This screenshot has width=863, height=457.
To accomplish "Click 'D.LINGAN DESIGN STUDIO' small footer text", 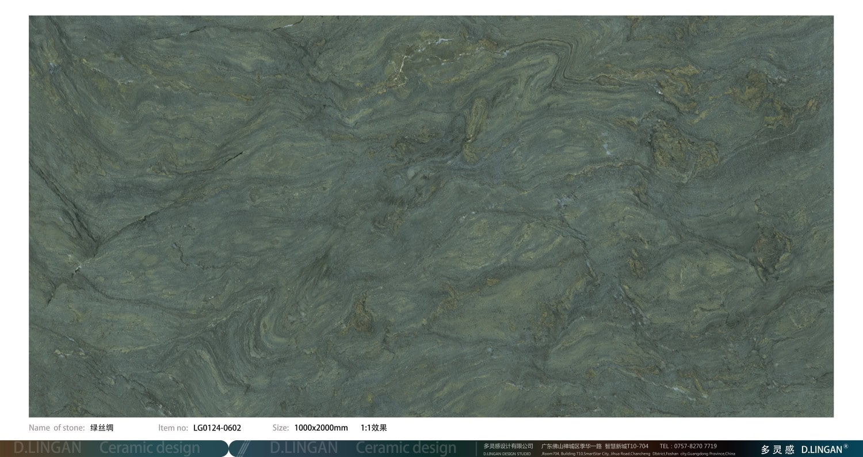I will [x=507, y=454].
